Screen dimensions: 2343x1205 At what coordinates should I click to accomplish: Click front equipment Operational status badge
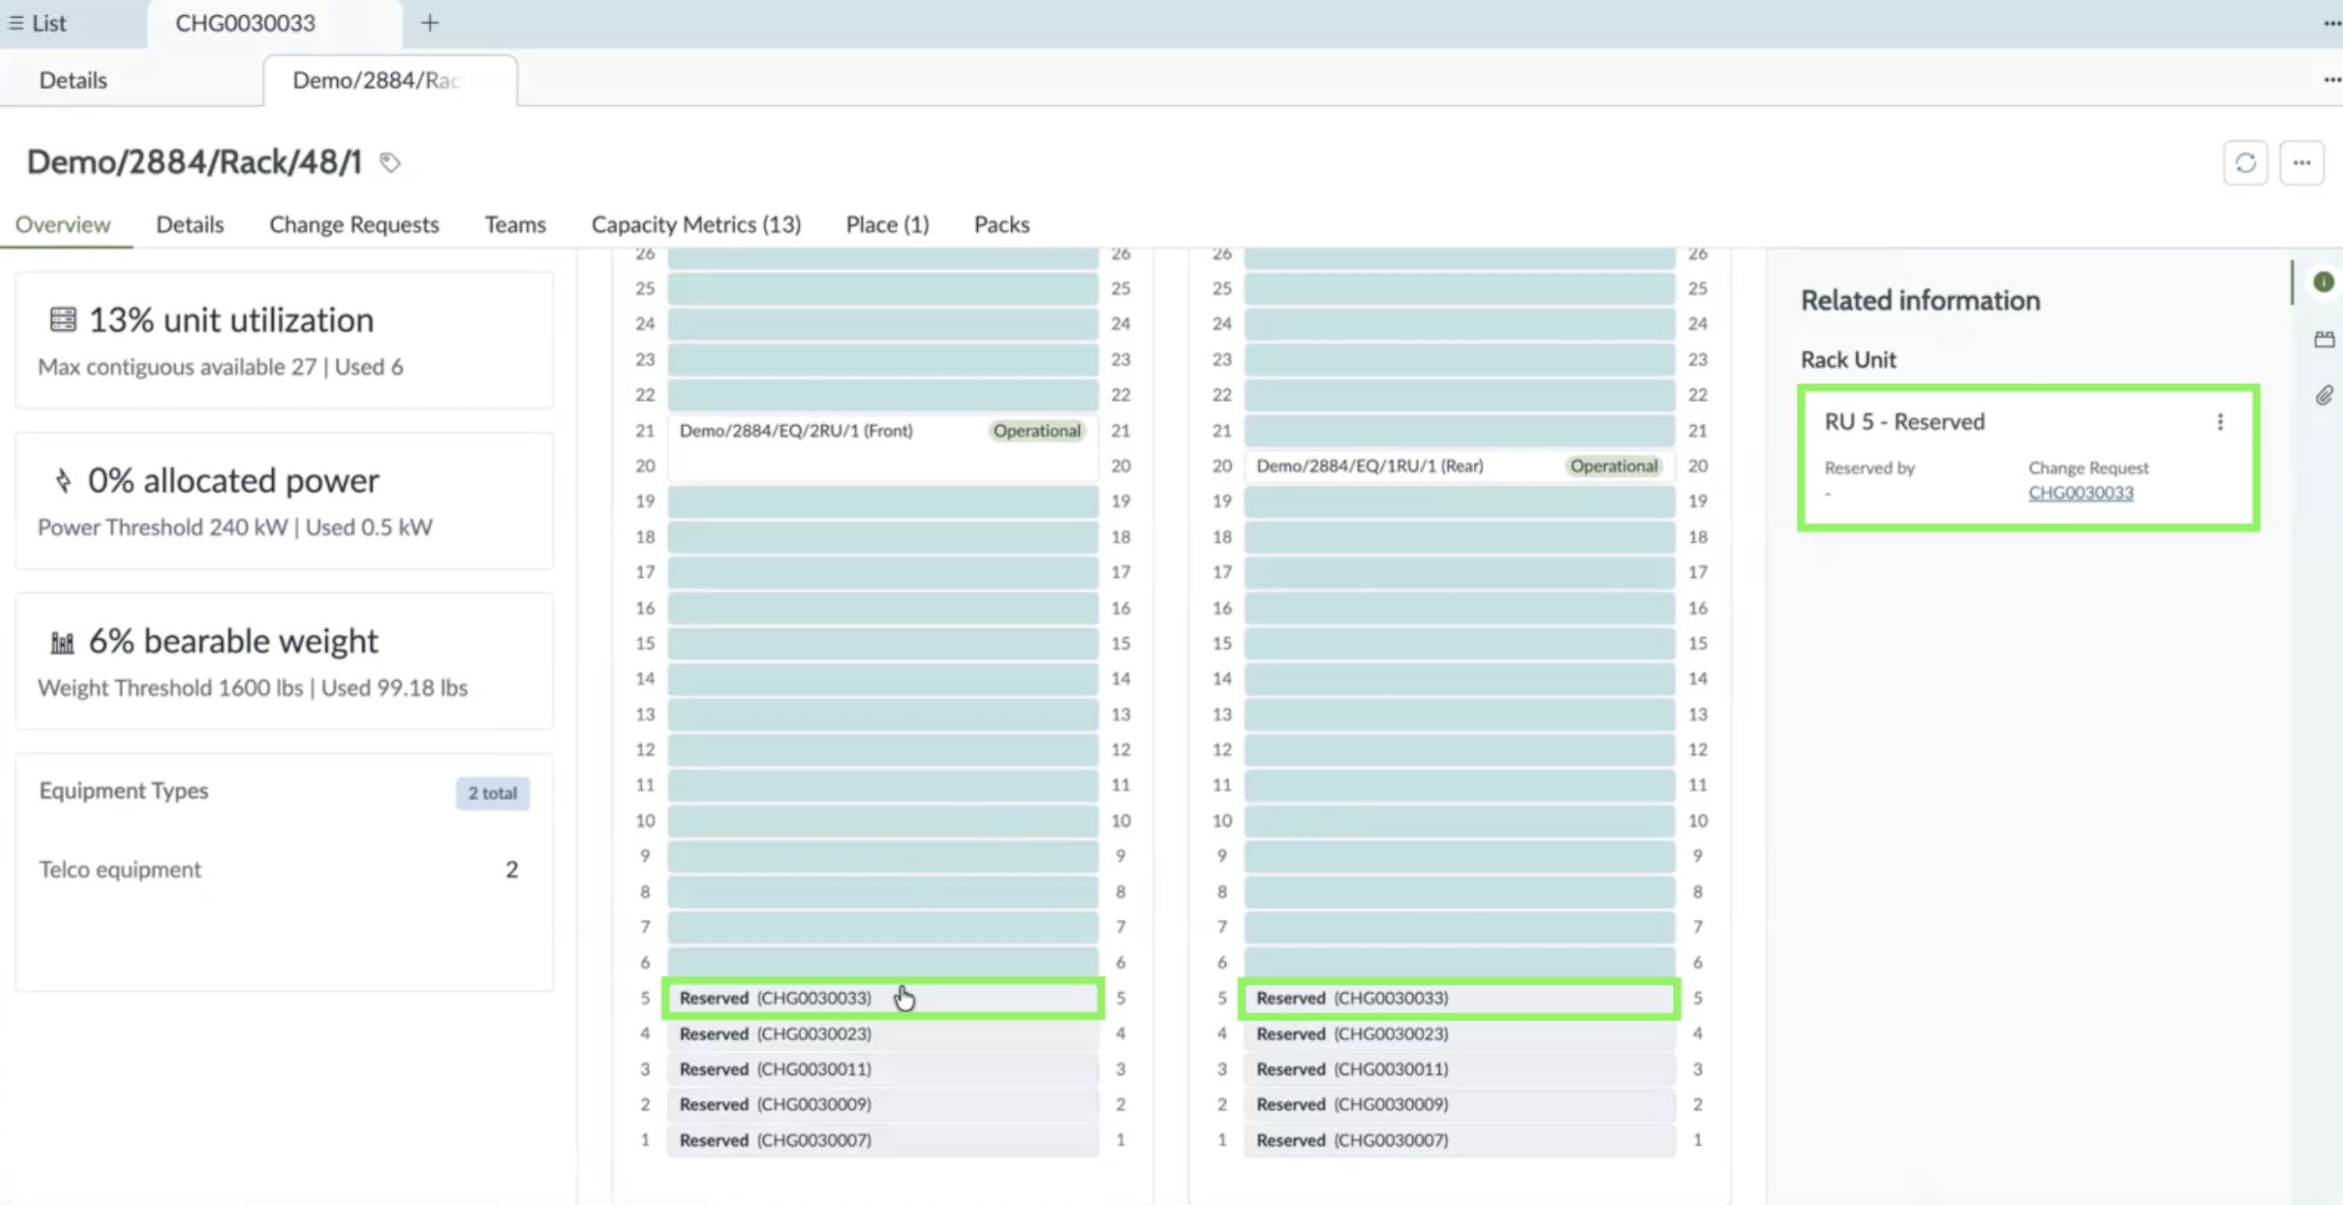coord(1037,431)
